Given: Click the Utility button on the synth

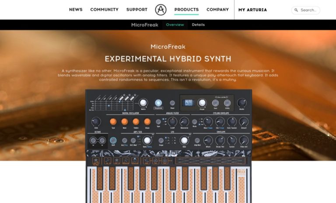Looking at the screenshot, I should [227, 103].
